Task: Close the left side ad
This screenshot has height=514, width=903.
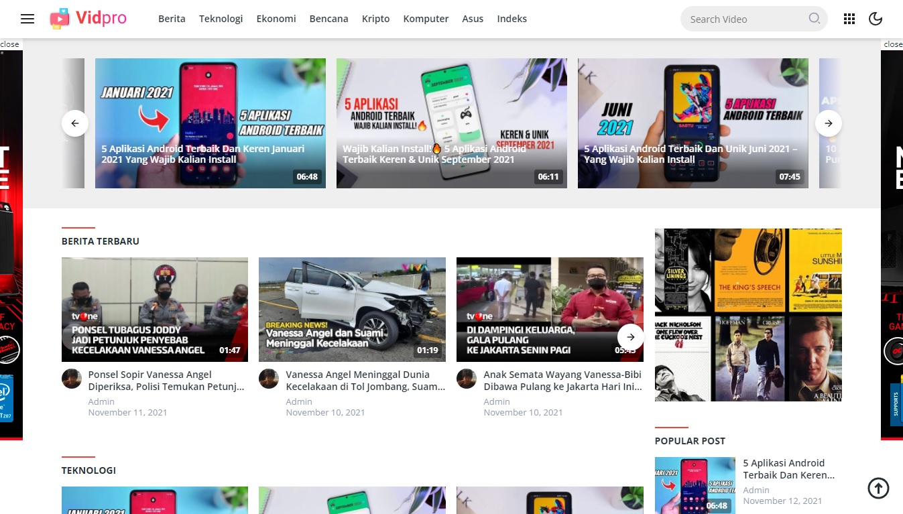Action: coord(10,44)
